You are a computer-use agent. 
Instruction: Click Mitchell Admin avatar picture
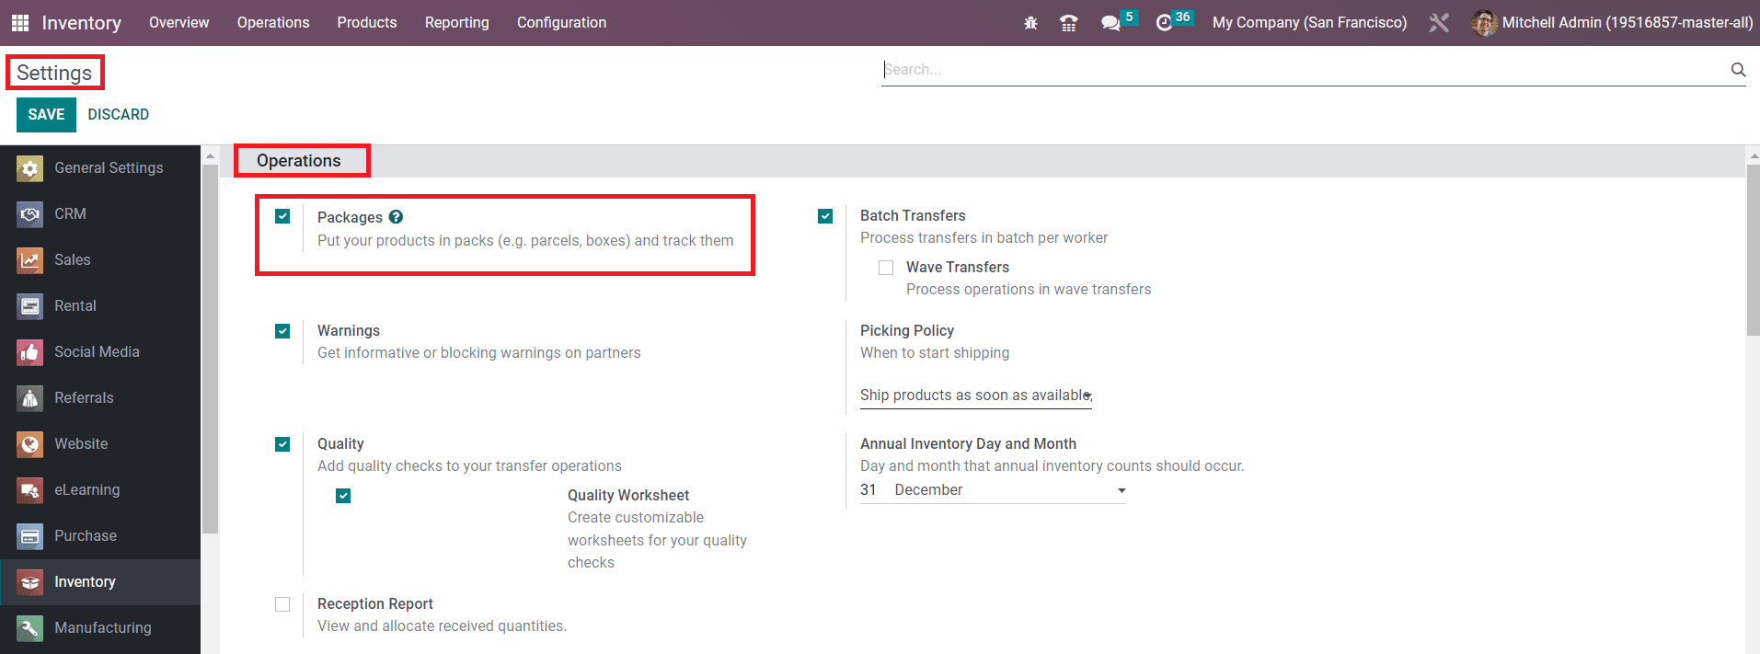1484,23
